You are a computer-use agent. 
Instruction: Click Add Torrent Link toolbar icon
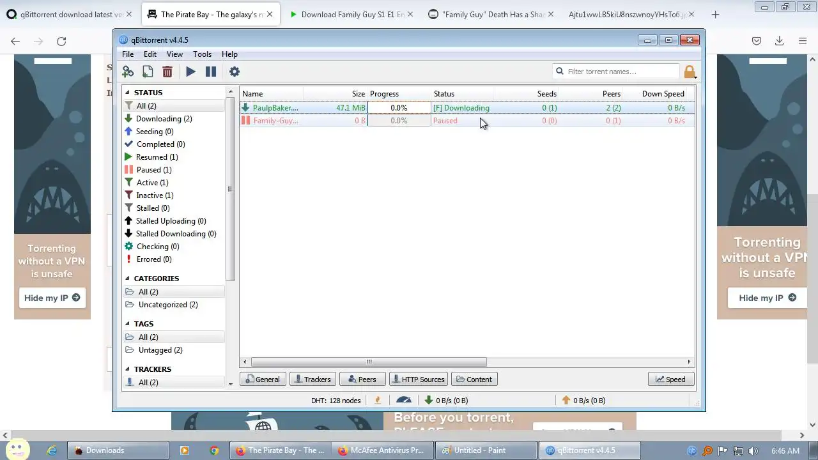click(x=128, y=72)
